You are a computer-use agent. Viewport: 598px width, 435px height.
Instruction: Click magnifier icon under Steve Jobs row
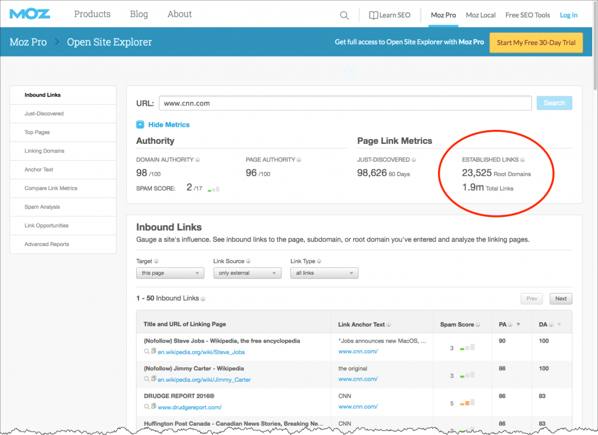(x=147, y=351)
